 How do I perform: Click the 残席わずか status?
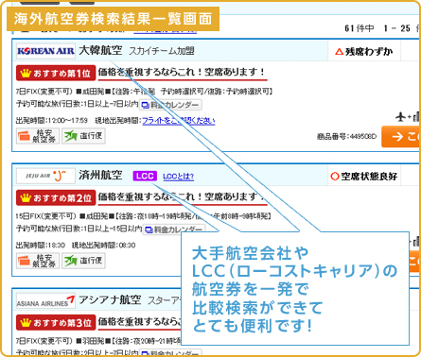tap(364, 51)
